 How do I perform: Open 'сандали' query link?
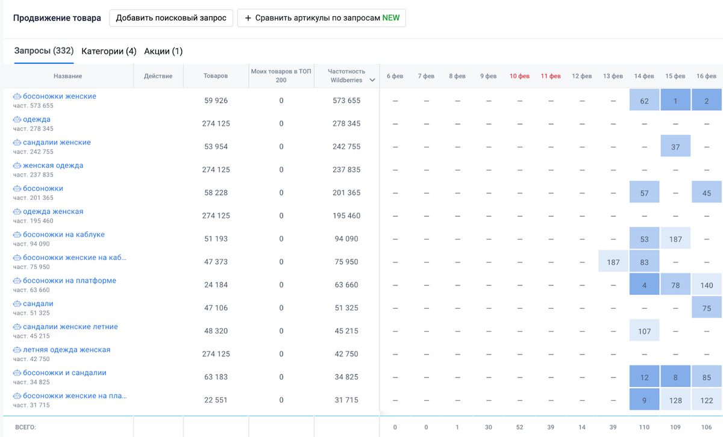38,304
